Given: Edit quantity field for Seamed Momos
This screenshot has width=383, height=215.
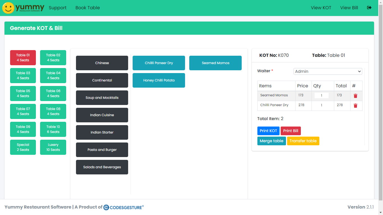Looking at the screenshot, I should [321, 95].
